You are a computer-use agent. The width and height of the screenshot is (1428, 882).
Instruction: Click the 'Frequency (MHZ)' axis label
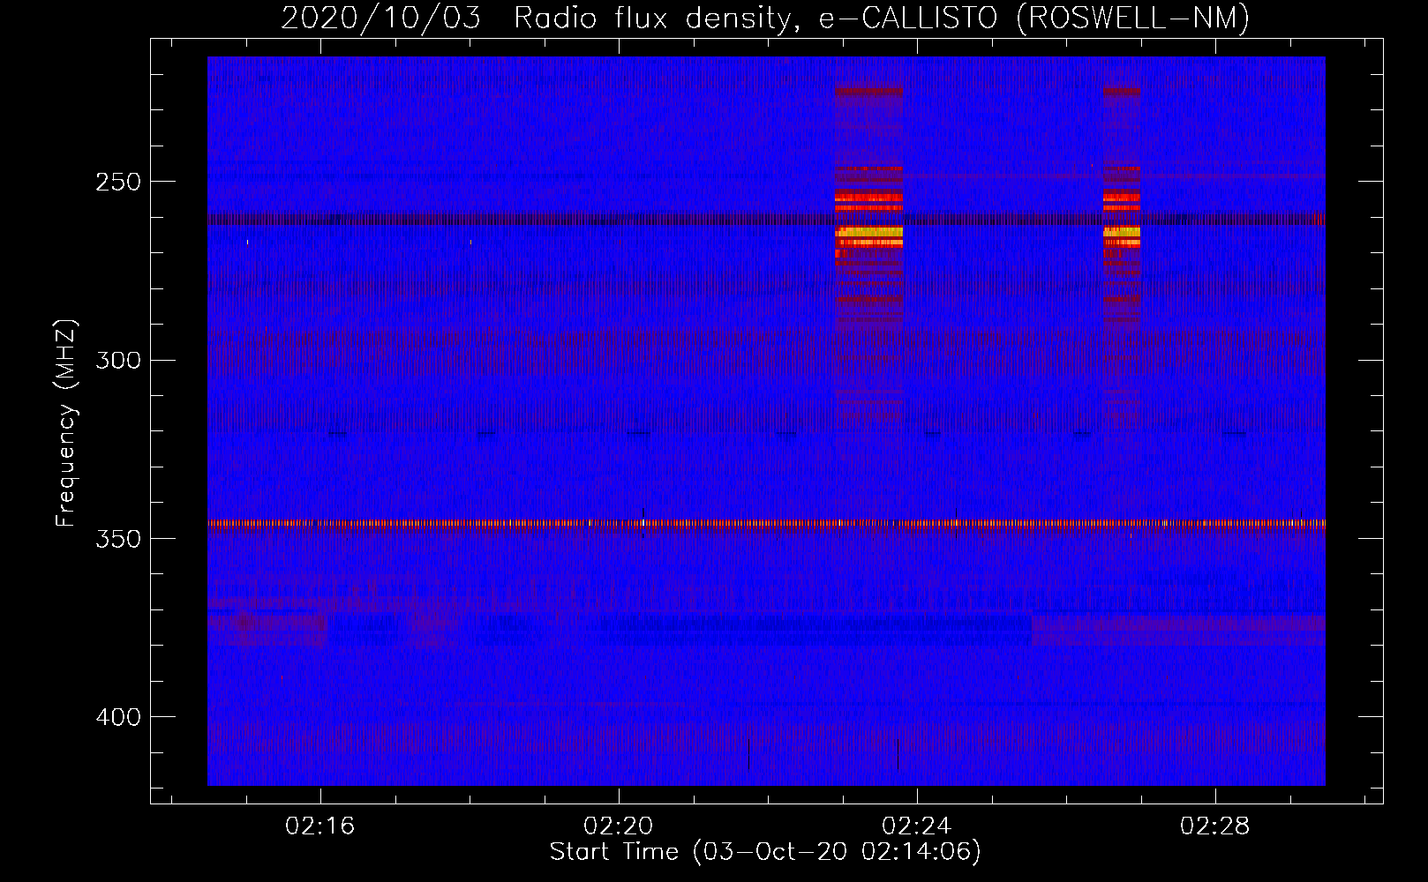pos(66,423)
